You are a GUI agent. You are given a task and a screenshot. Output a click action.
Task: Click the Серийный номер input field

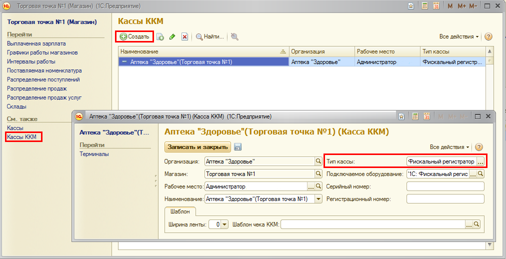pos(445,186)
